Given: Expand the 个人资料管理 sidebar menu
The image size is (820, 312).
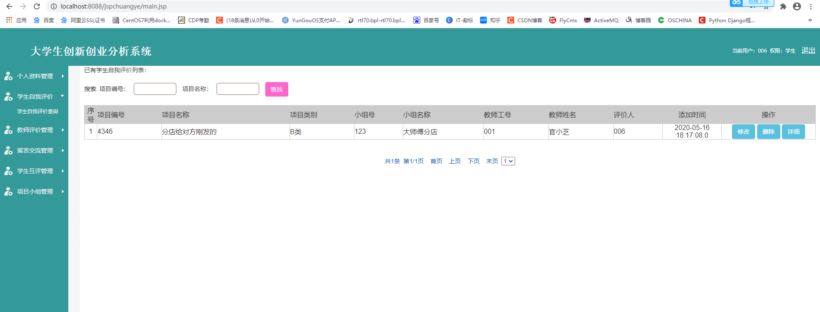Looking at the screenshot, I should point(34,76).
